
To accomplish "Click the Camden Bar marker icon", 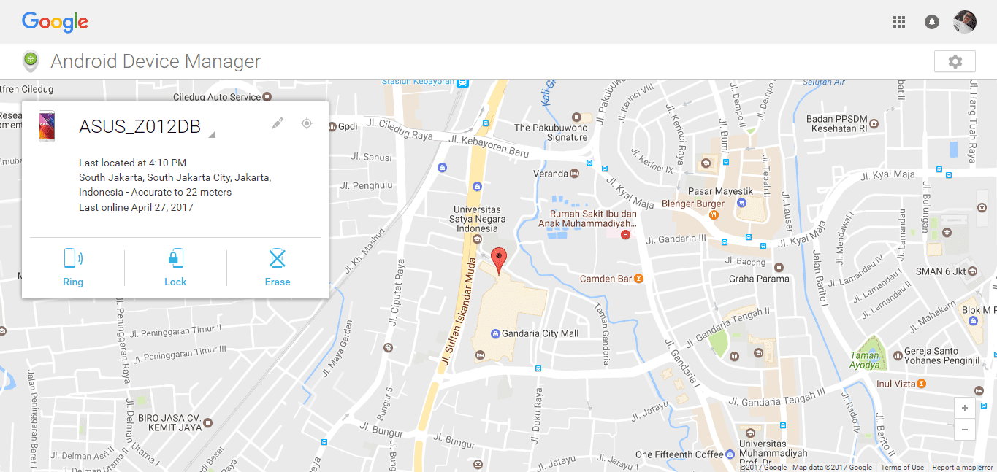I will pyautogui.click(x=638, y=278).
